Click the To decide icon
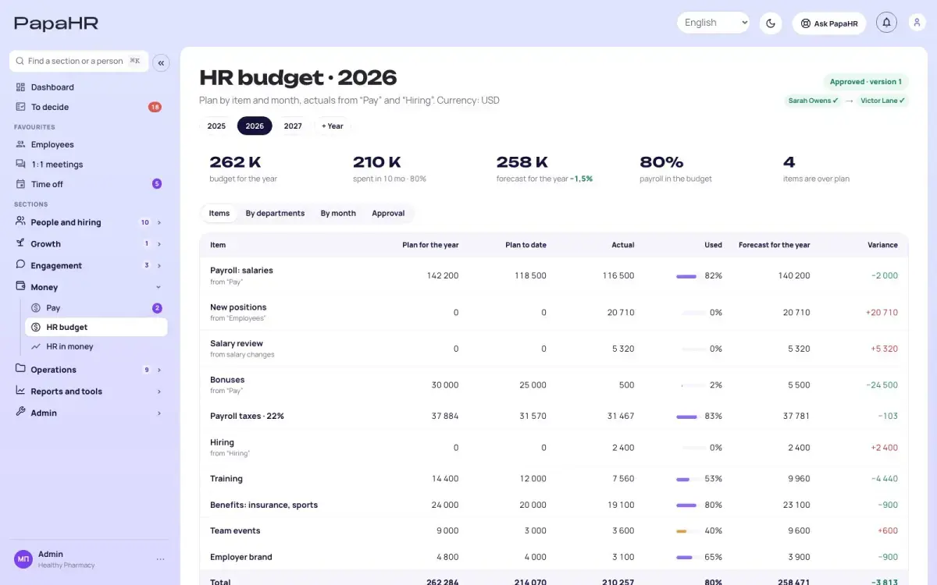Image resolution: width=937 pixels, height=585 pixels. 20,107
